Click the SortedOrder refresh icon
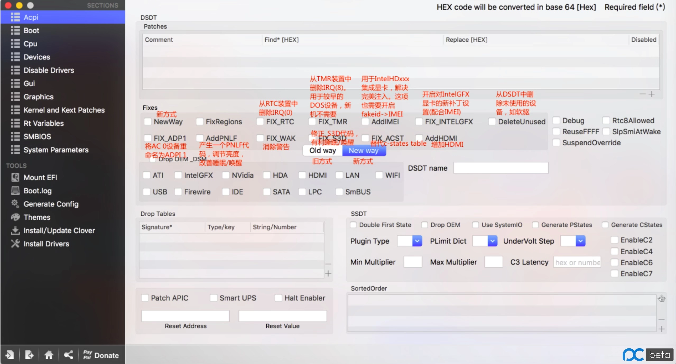The height and width of the screenshot is (364, 676). click(x=661, y=299)
